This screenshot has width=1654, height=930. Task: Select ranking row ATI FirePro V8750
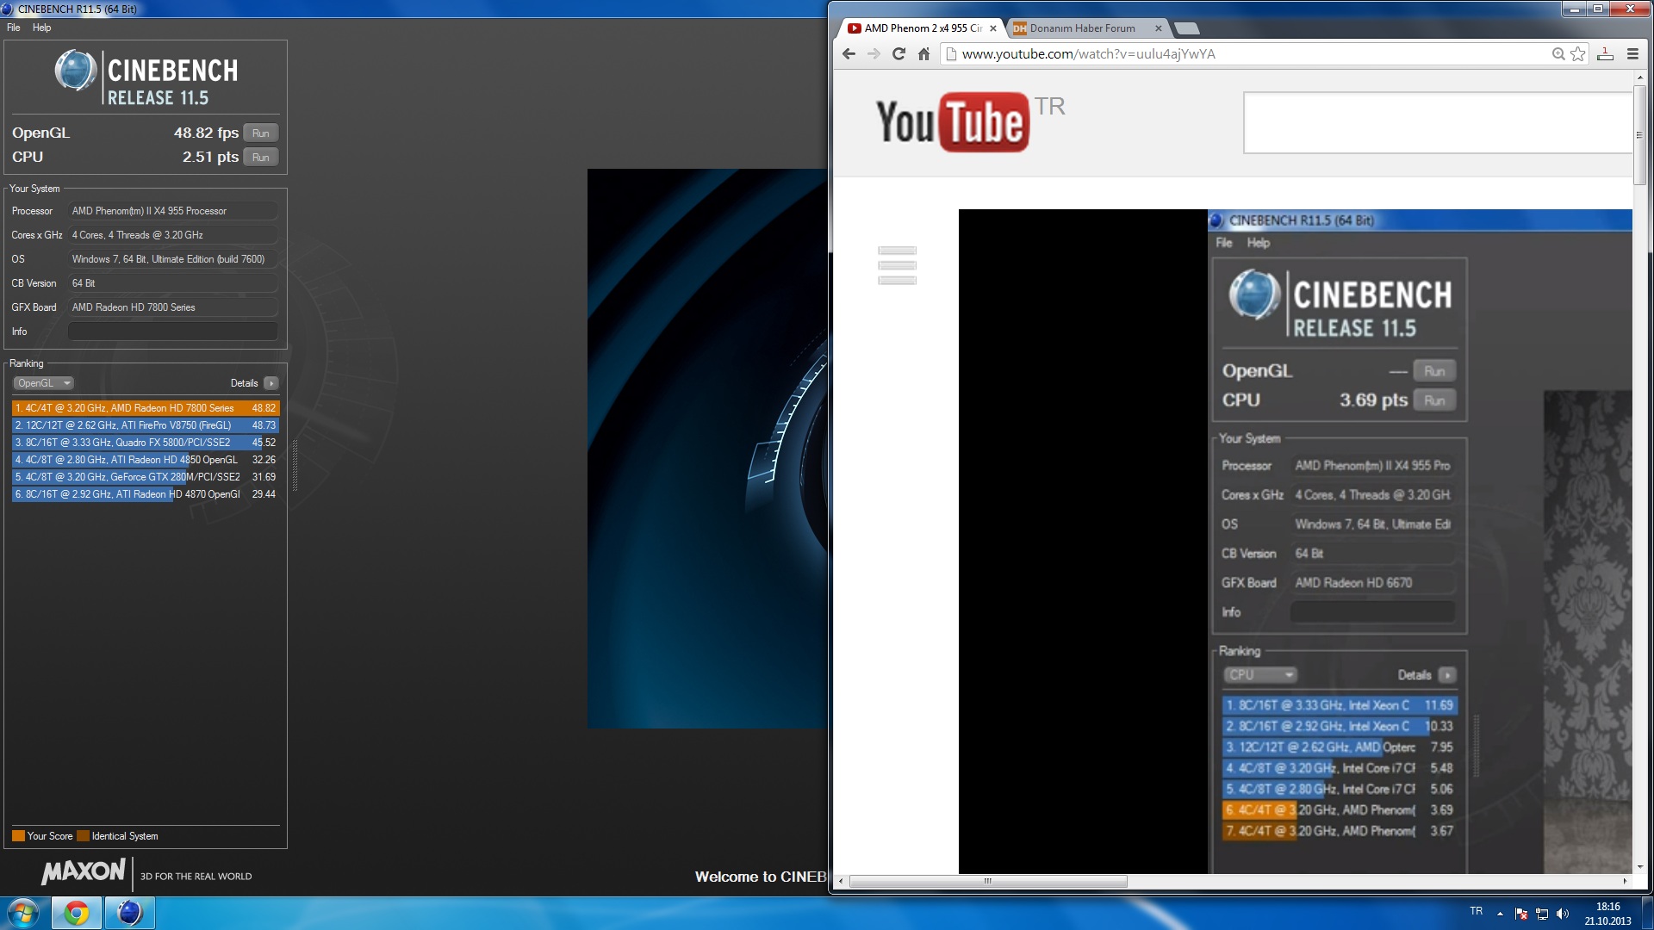click(x=146, y=425)
